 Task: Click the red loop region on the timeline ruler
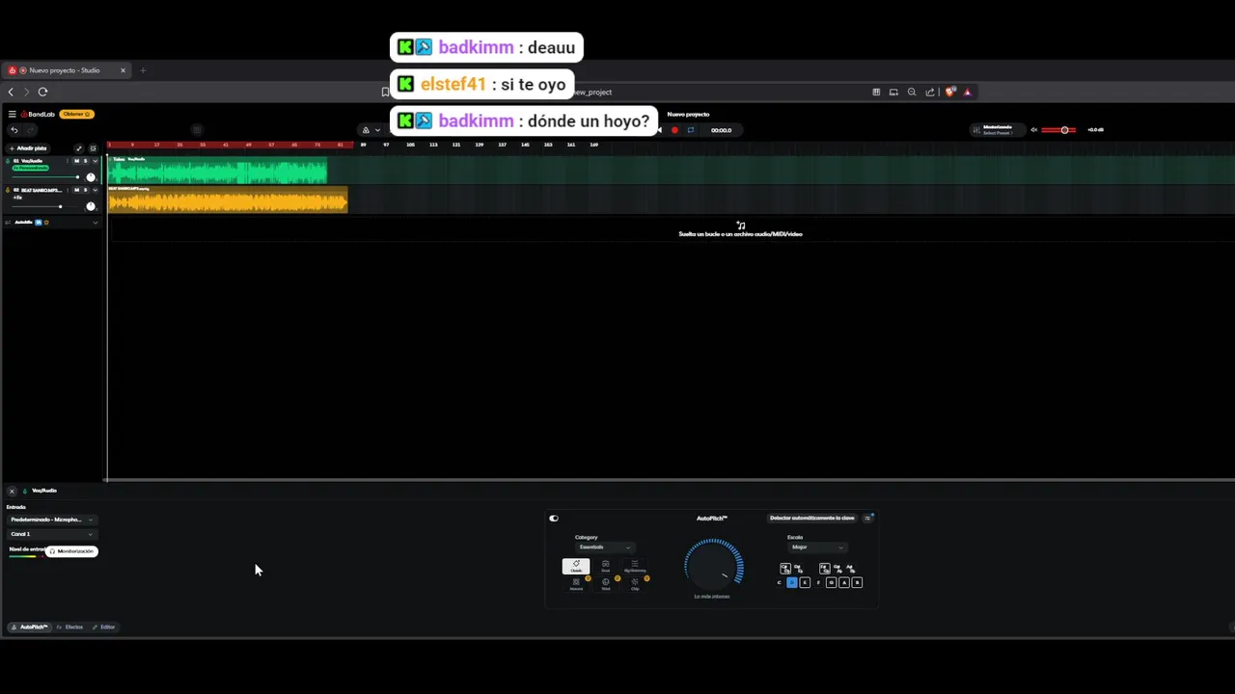[230, 145]
